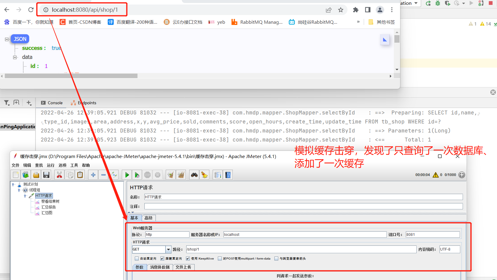Click the horizontal scrollbar in the browser
This screenshot has height=280, width=497.
71,76
